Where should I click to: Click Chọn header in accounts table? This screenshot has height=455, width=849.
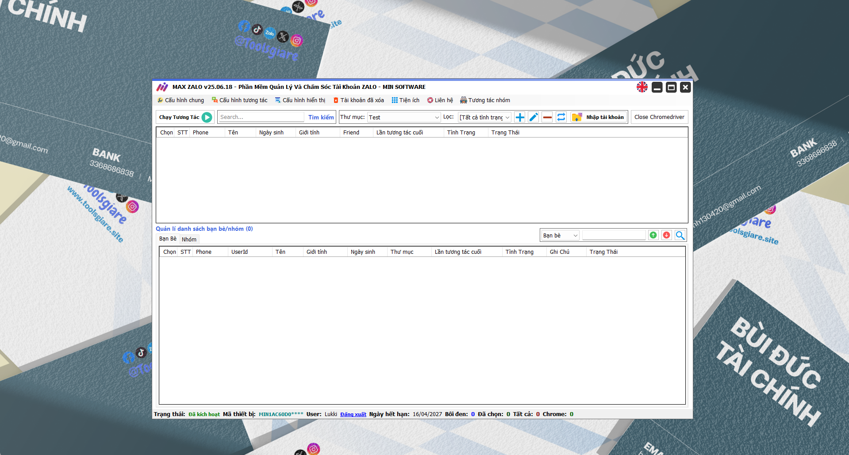(166, 133)
